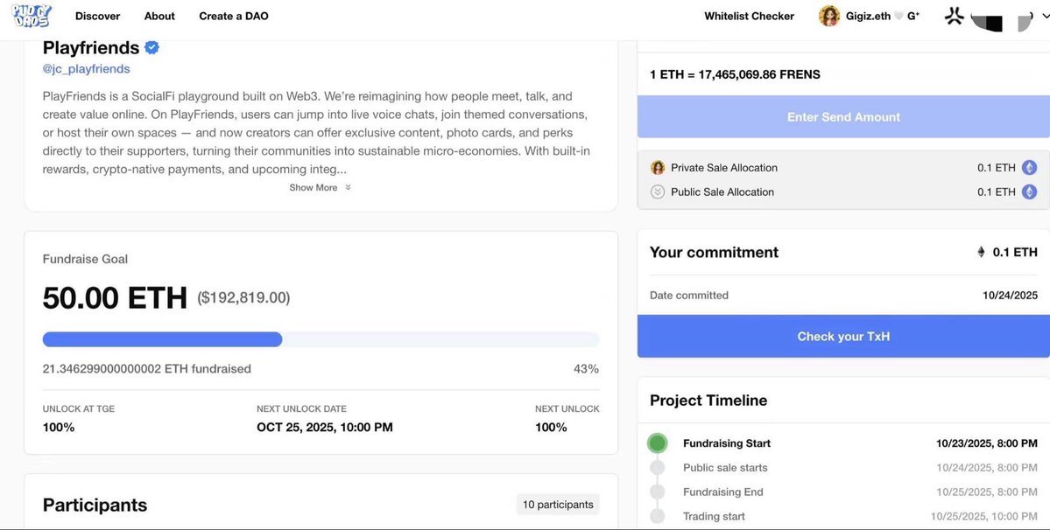Select the green Fundraising Start timeline marker
Screen dimensions: 1050x530
click(x=658, y=443)
